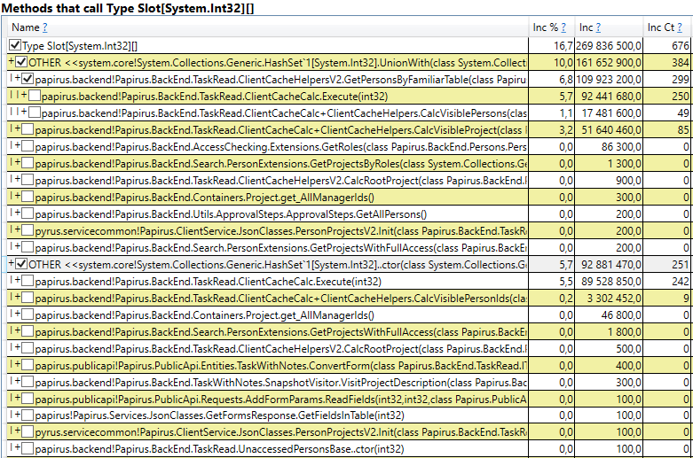Uncheck the Type Slot[System.Int32][] checkbox
Viewport: 693px width, 458px height.
15,45
